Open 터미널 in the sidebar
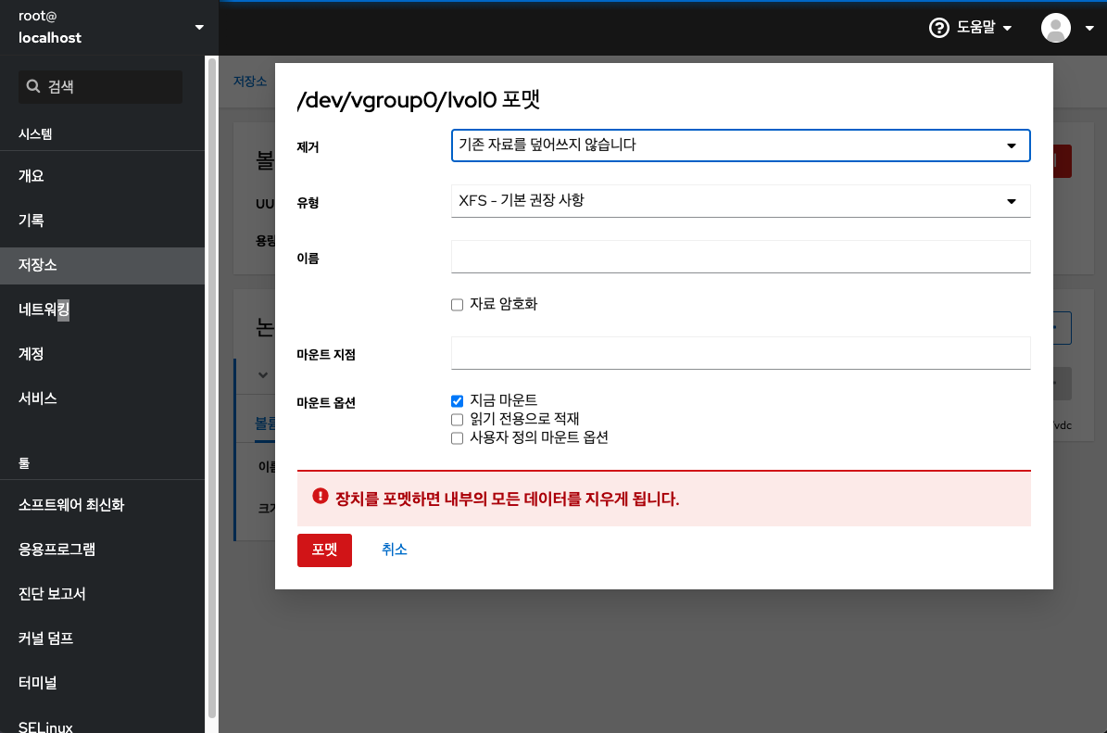Image resolution: width=1107 pixels, height=733 pixels. click(x=103, y=683)
